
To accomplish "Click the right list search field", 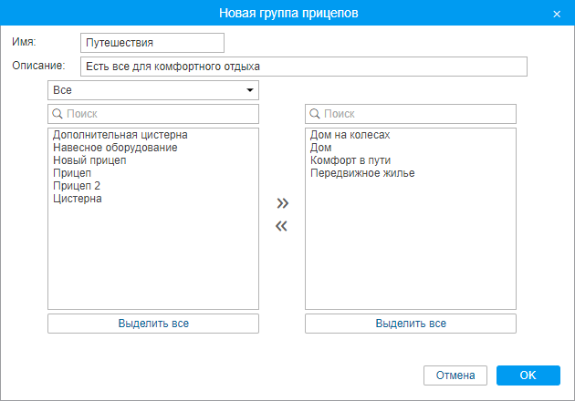I will coord(411,114).
